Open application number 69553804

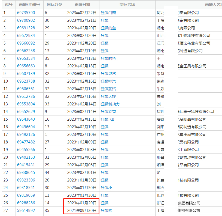pyautogui.click(x=26, y=104)
